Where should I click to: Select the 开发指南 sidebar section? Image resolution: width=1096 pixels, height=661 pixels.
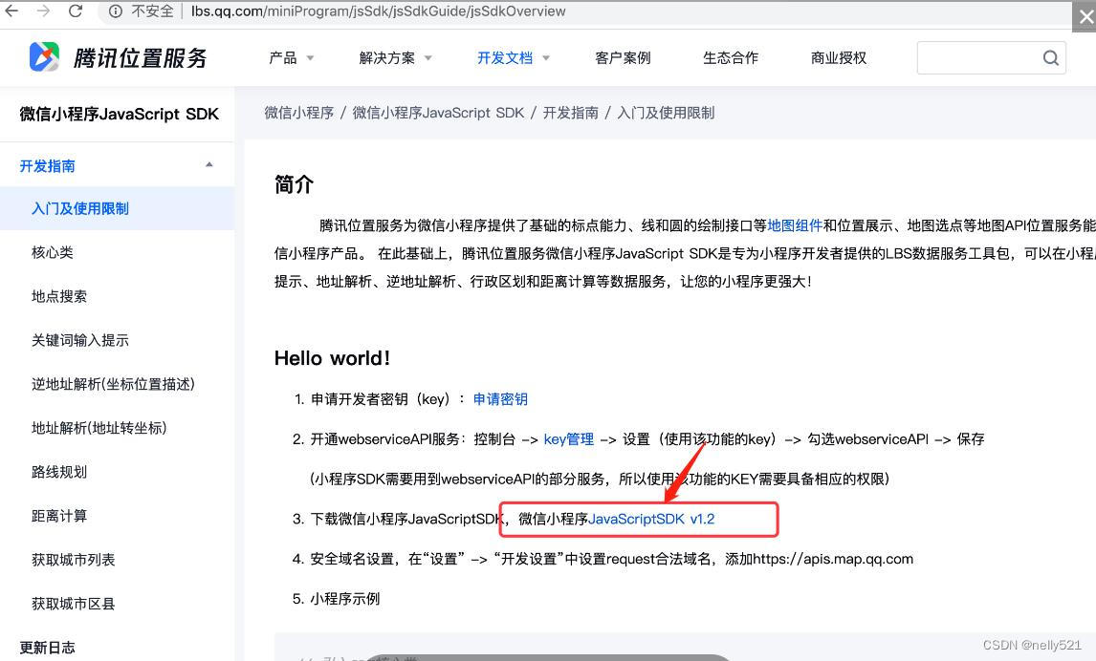coord(48,166)
